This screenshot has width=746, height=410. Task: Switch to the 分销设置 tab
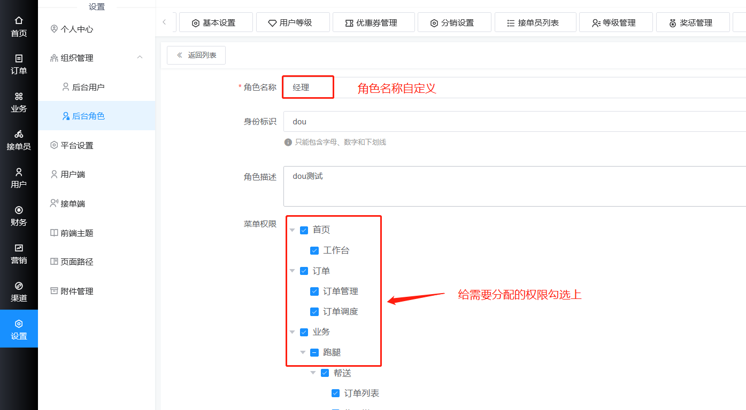(x=453, y=22)
